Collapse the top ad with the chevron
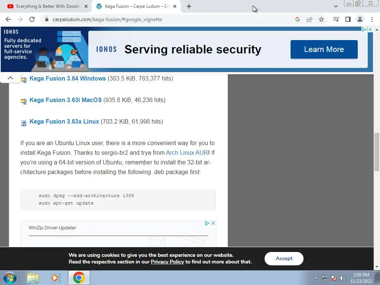Screen dimensions: 380x285 pyautogui.click(x=10, y=78)
